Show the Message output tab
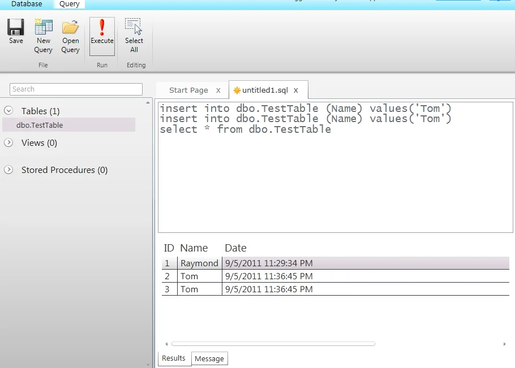 (209, 358)
